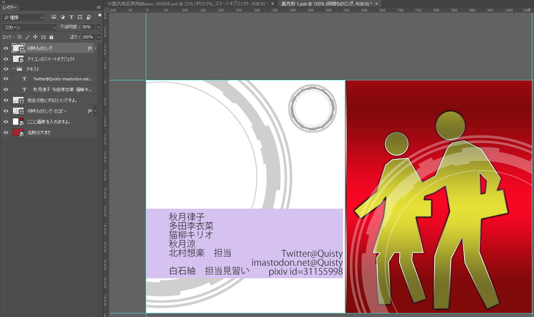534x317 pixels.
Task: Hide the Twitter@Quisty text layer
Action: [x=6, y=79]
